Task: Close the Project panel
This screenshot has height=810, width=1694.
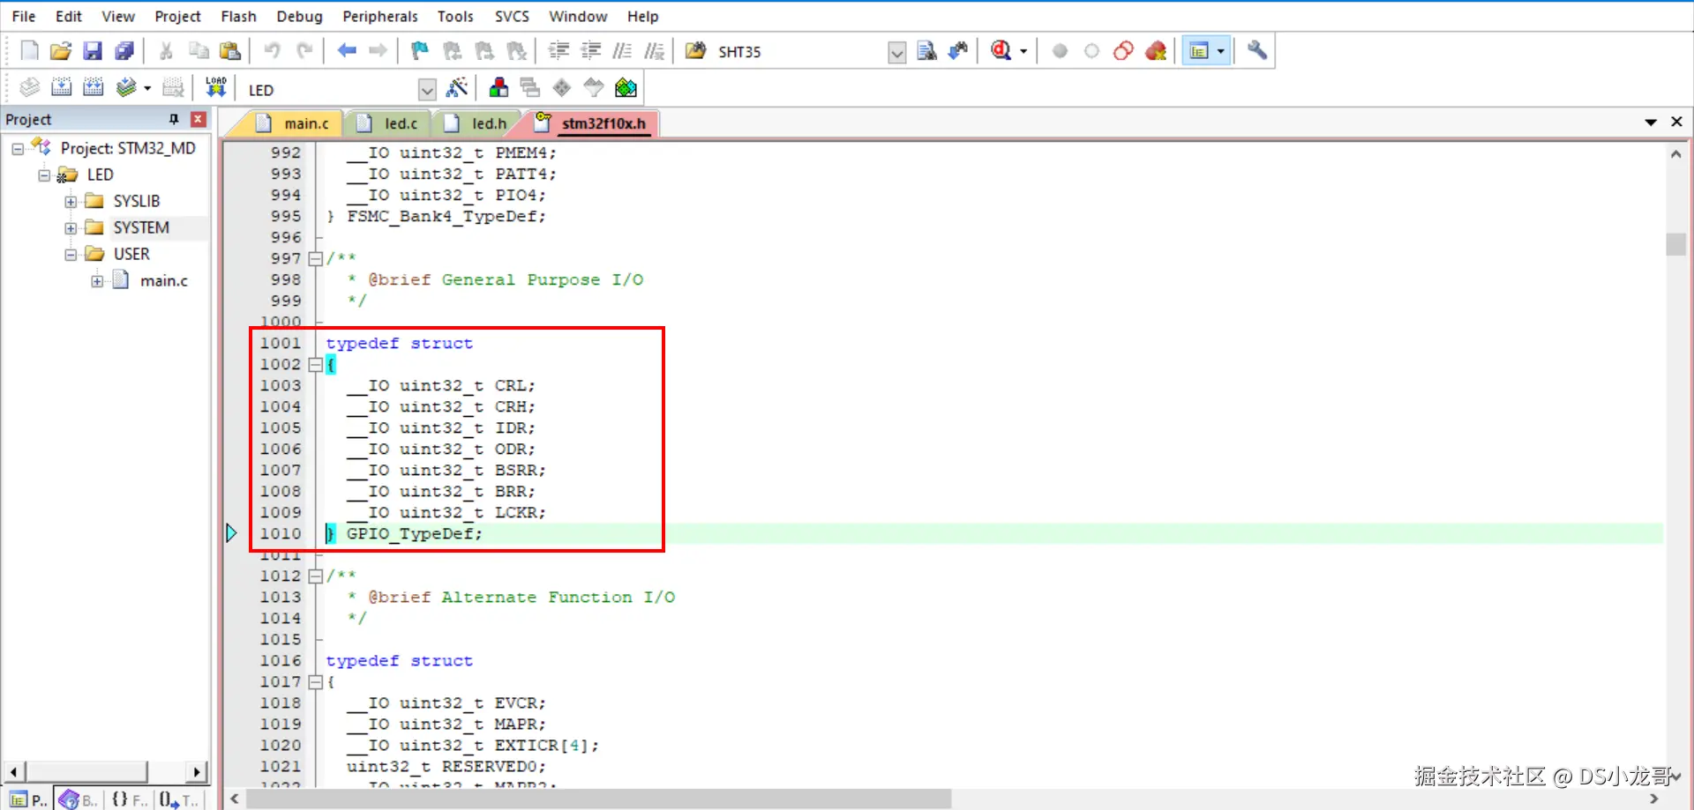Action: (199, 119)
